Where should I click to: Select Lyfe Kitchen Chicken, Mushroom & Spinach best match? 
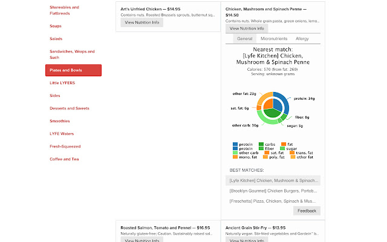pos(273,180)
